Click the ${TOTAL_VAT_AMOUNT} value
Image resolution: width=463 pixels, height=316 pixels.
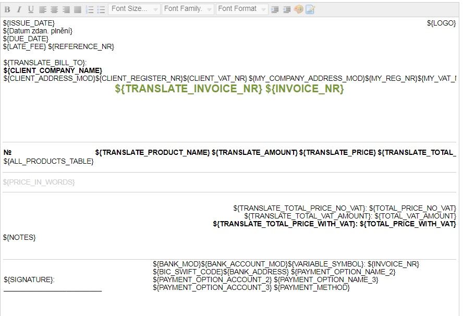click(x=416, y=216)
